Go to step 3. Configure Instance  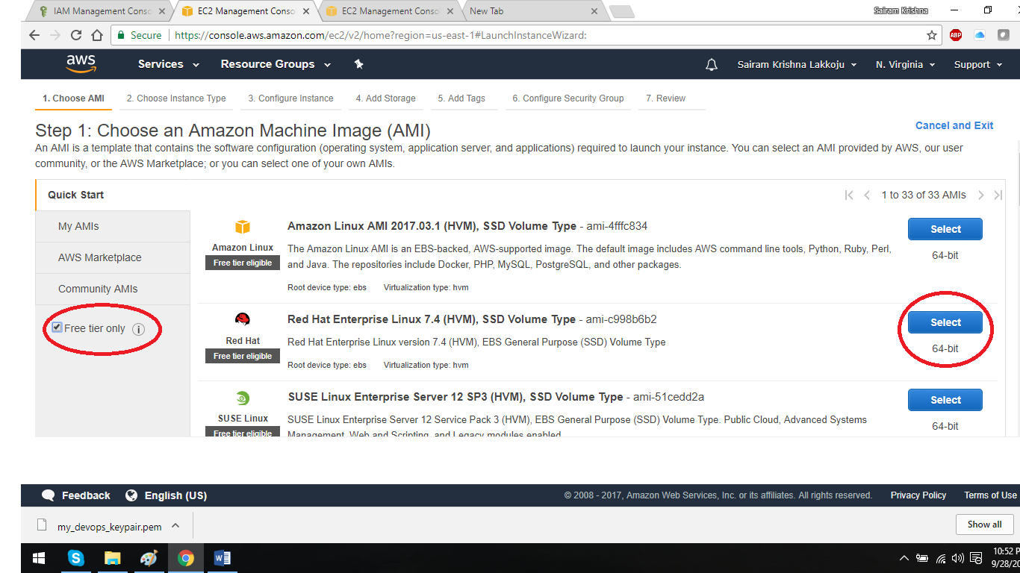[x=290, y=98]
